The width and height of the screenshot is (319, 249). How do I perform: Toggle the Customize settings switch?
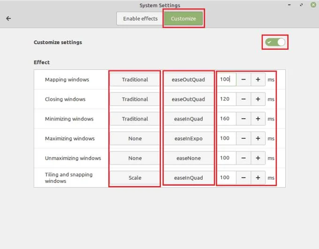point(275,42)
